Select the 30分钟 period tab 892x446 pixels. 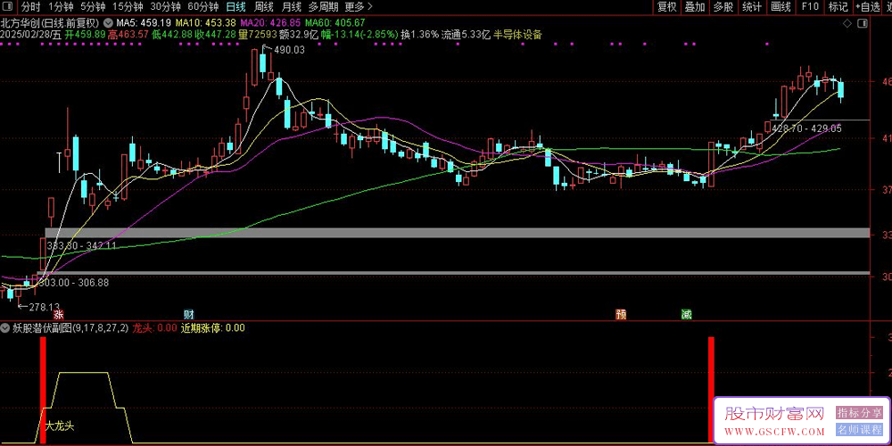point(165,7)
